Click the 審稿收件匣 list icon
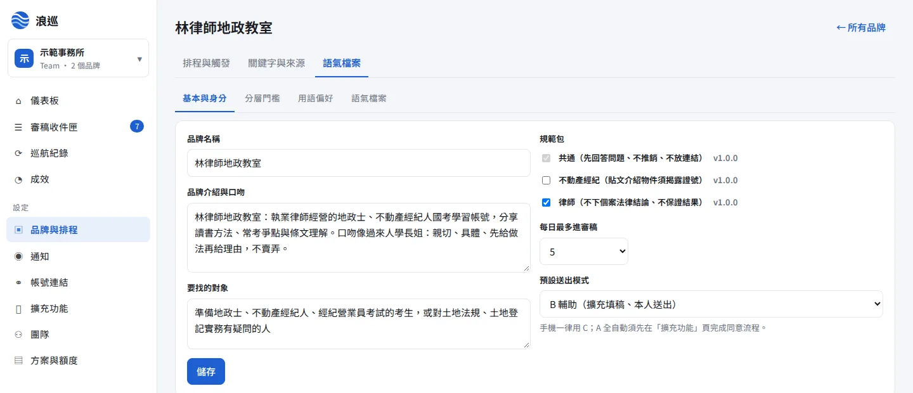 pyautogui.click(x=18, y=127)
